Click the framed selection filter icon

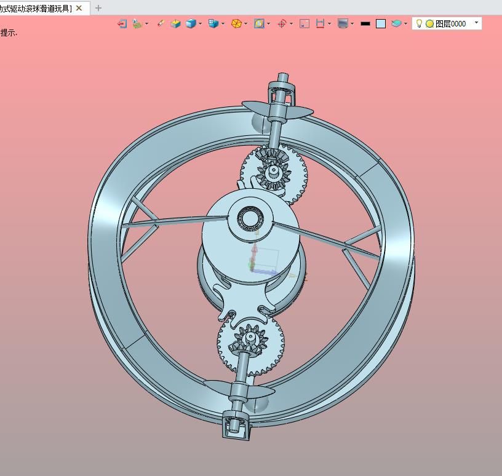pyautogui.click(x=259, y=24)
